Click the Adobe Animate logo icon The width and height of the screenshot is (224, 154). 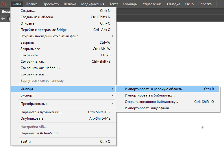[x=4, y=4]
